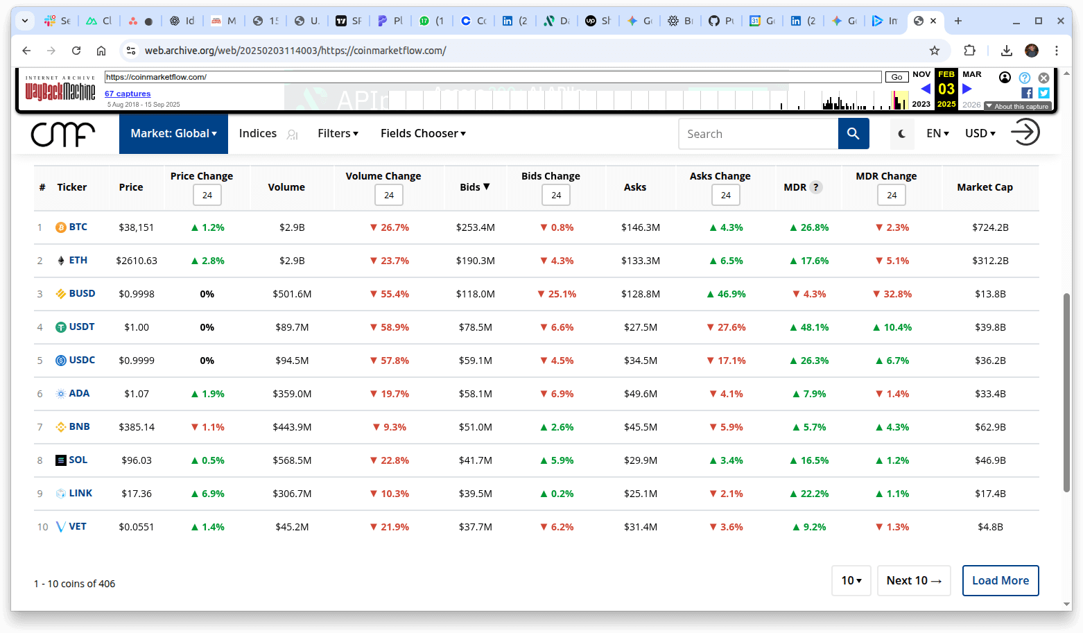Click into the Search input field

tap(758, 134)
